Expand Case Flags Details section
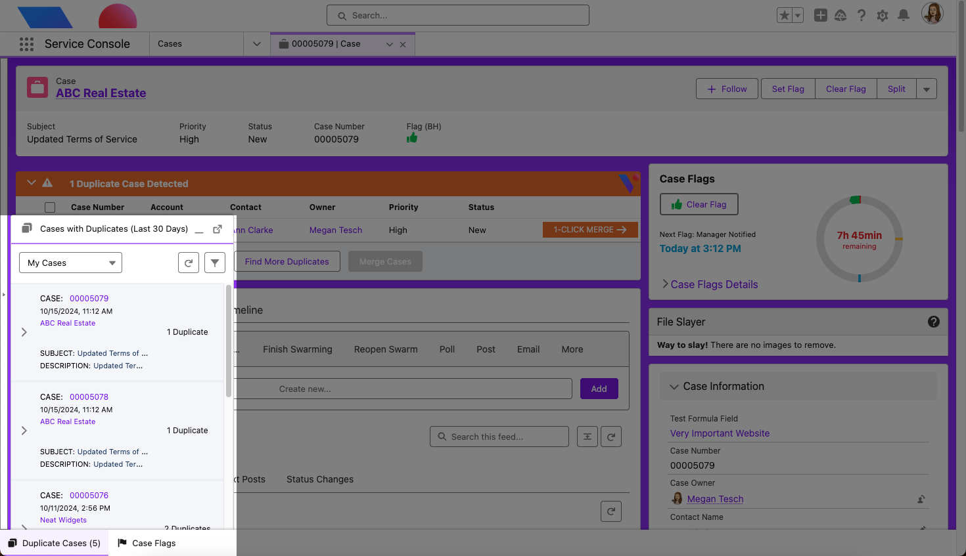This screenshot has width=966, height=556. (x=710, y=284)
